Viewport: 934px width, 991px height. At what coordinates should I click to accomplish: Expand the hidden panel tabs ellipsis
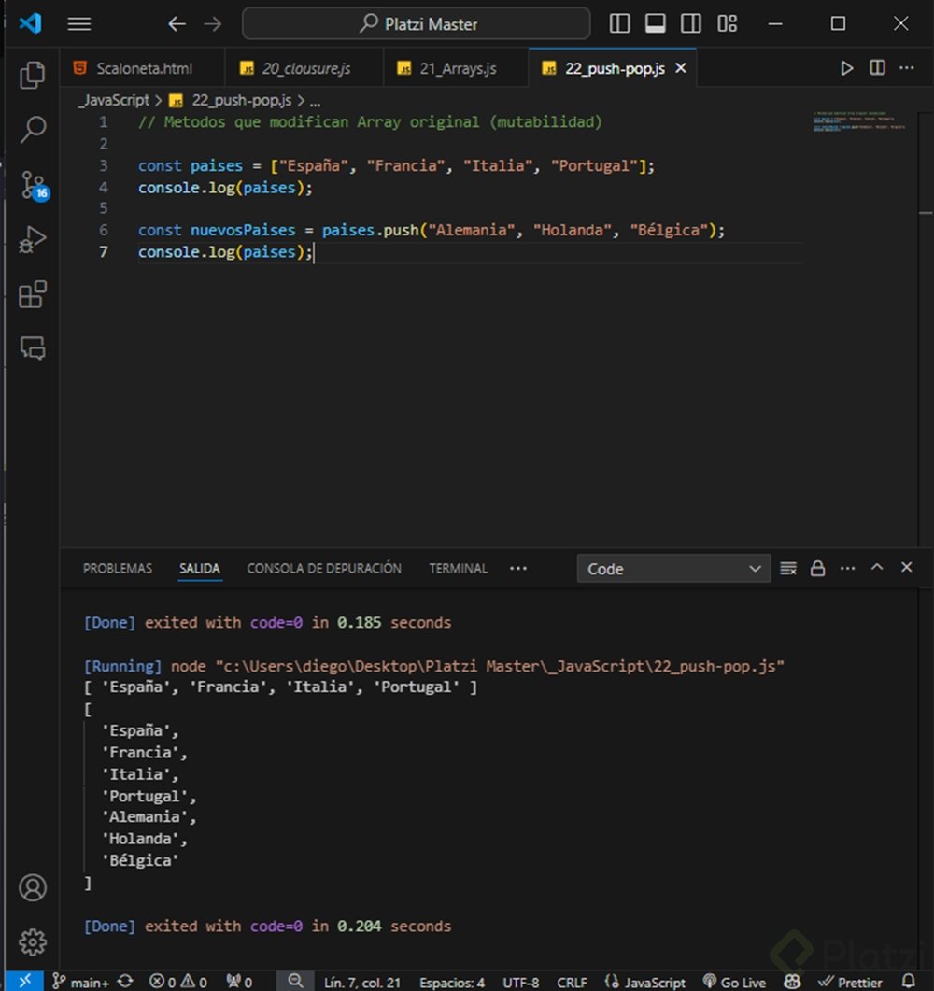click(x=518, y=568)
